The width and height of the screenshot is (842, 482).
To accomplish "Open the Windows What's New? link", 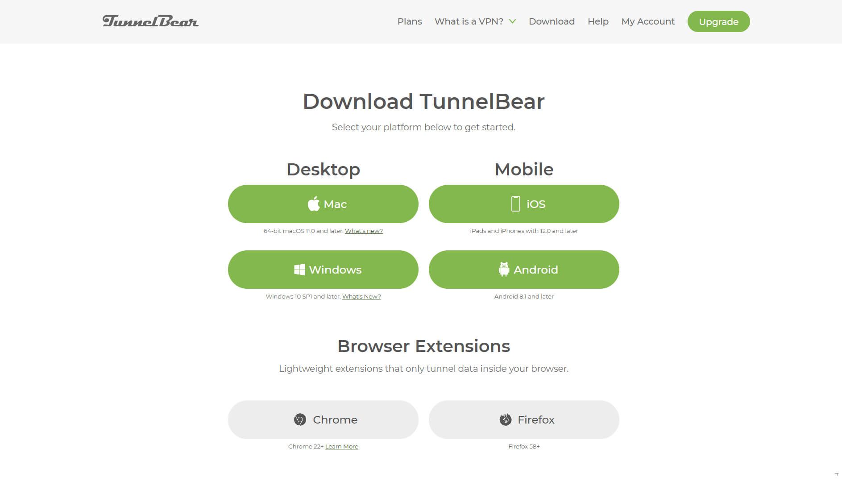I will pyautogui.click(x=361, y=296).
